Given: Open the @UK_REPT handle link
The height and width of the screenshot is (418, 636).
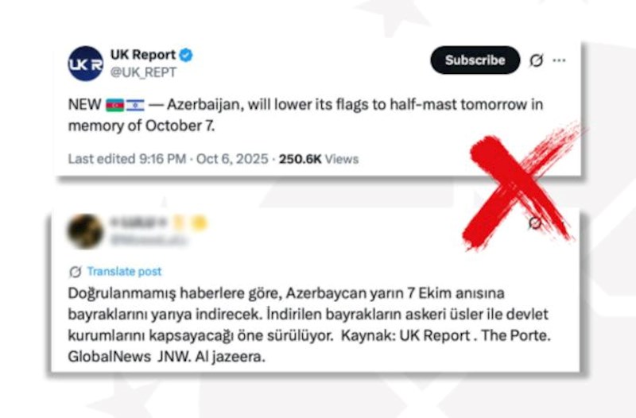Looking at the screenshot, I should (x=143, y=72).
